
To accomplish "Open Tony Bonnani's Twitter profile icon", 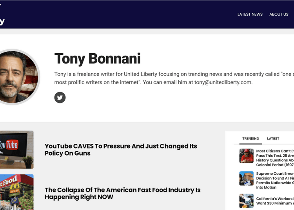I will (60, 98).
